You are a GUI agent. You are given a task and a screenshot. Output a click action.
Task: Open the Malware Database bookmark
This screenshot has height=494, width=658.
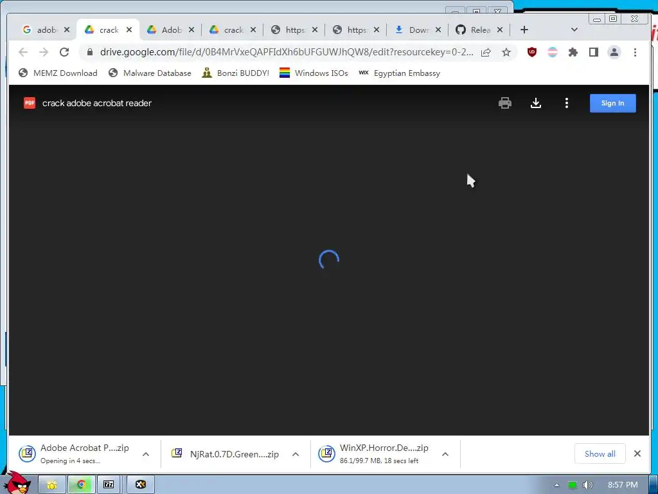point(150,73)
